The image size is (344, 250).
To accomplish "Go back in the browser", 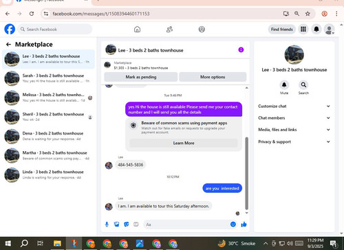I will [x=8, y=14].
